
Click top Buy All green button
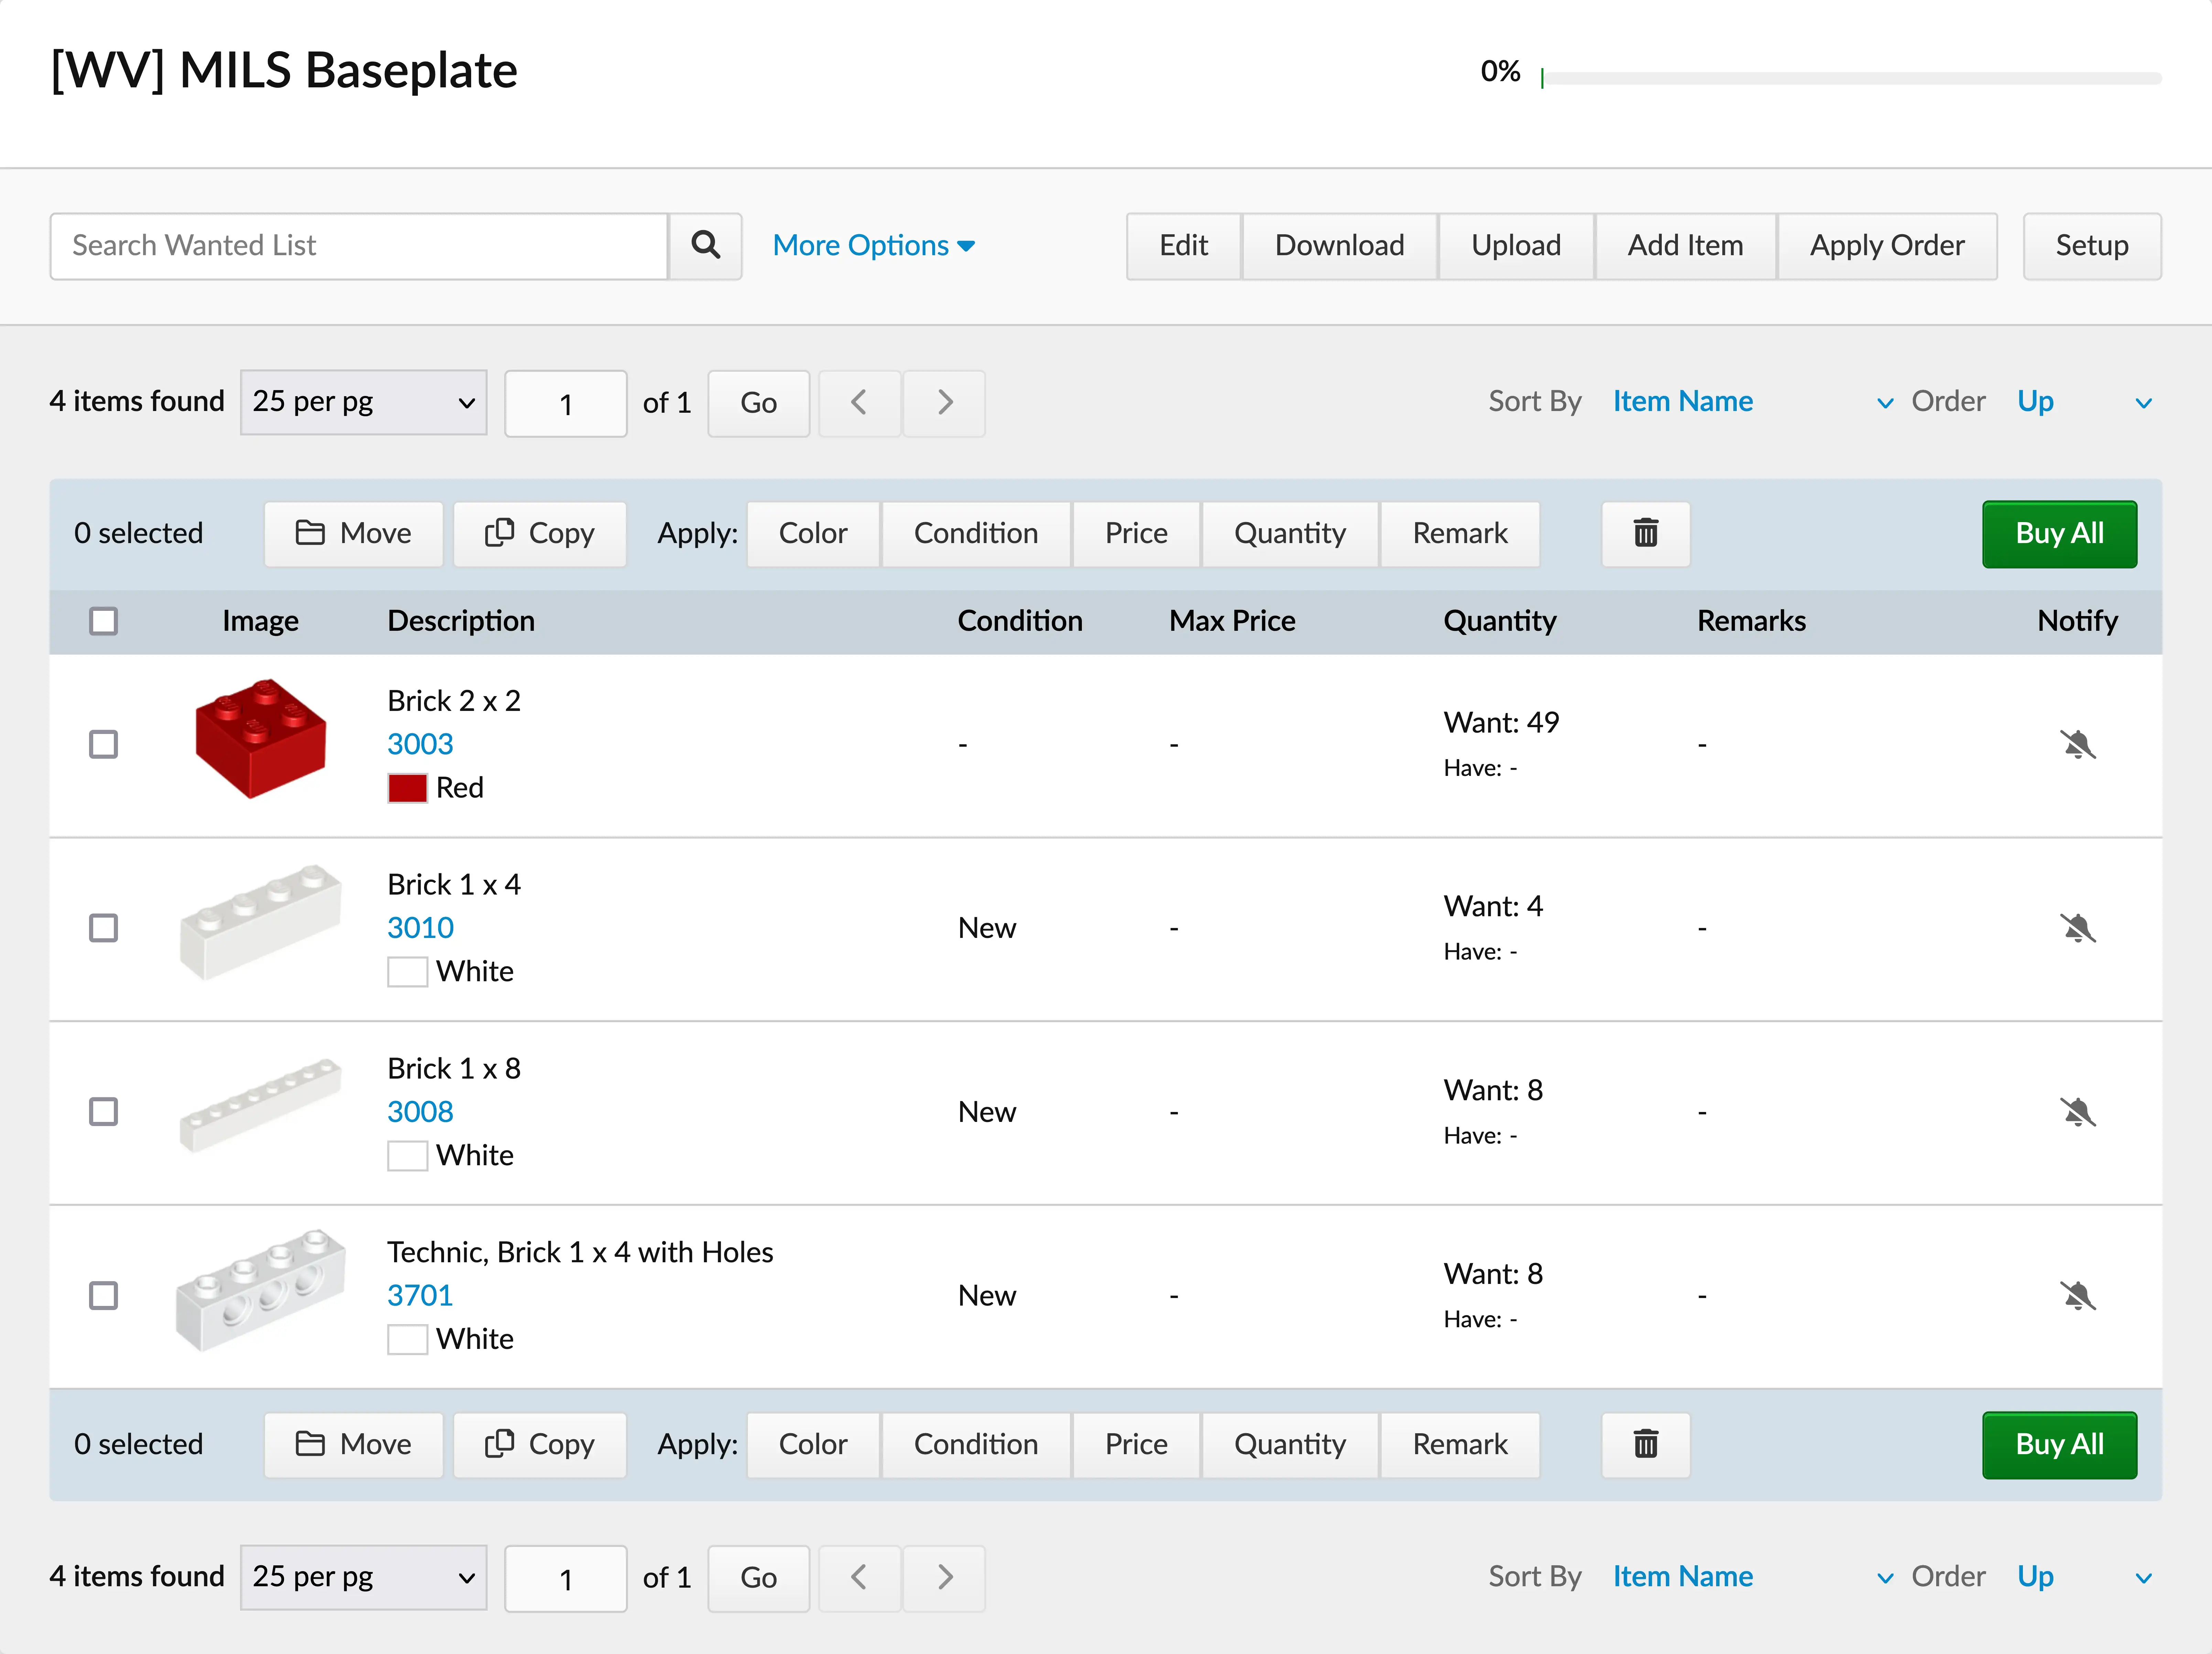pyautogui.click(x=2060, y=534)
